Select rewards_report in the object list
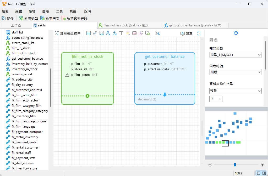This screenshot has height=176, width=268. [x=22, y=74]
